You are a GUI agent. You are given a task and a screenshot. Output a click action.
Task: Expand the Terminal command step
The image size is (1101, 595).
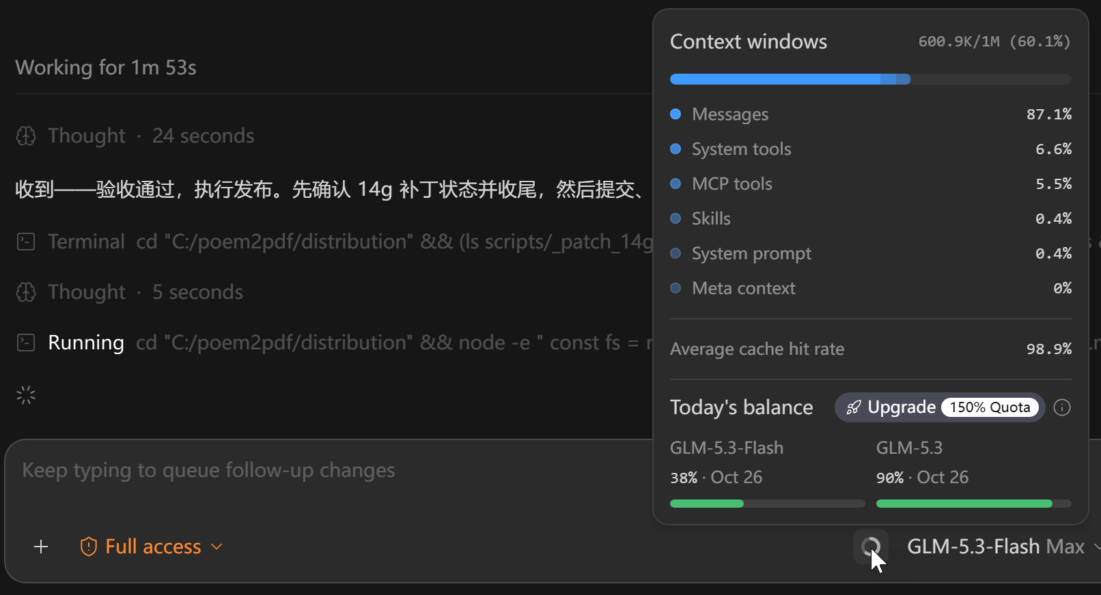point(334,242)
